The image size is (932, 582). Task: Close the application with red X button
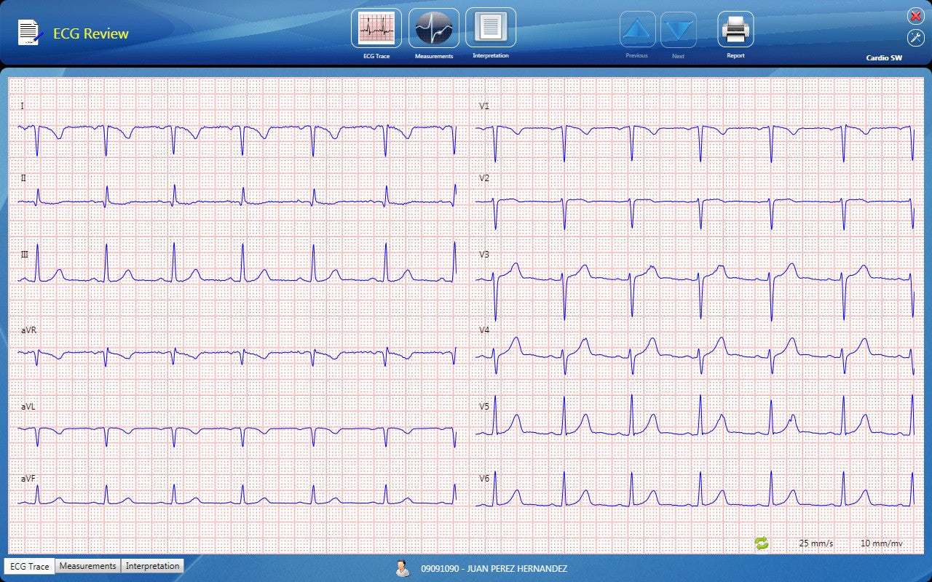[915, 17]
